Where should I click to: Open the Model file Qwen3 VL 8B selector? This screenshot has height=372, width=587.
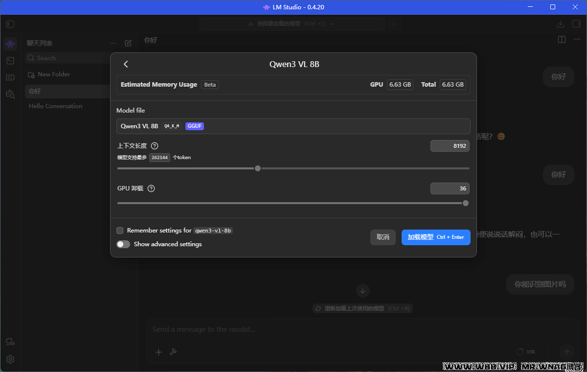point(293,126)
